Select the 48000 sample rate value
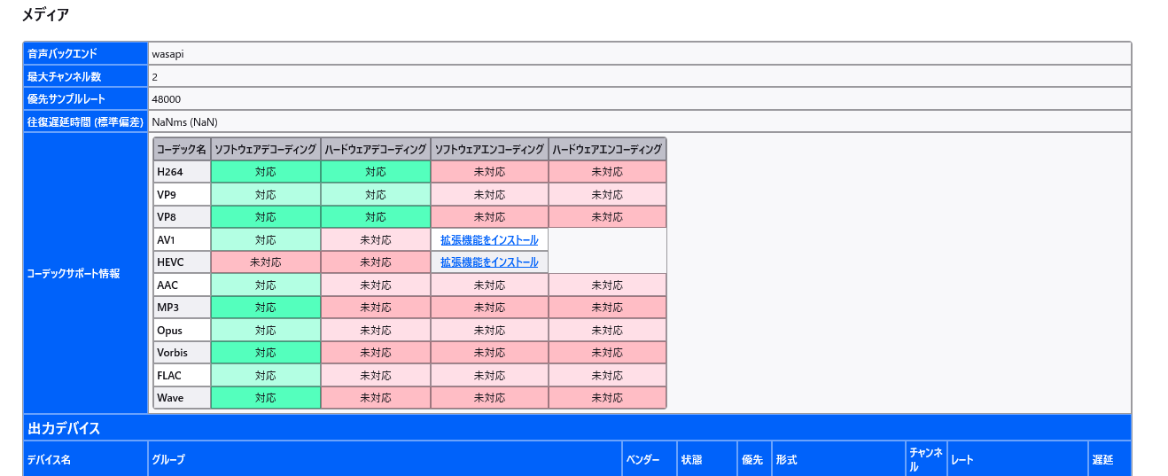1168x476 pixels. [x=167, y=99]
